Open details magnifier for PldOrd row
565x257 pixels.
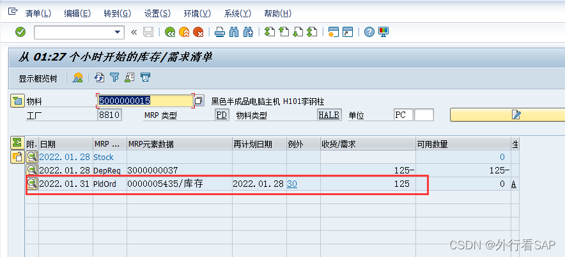tap(32, 184)
